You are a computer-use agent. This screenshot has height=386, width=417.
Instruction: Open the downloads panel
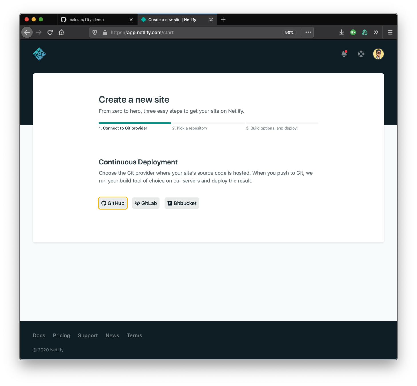click(x=341, y=32)
